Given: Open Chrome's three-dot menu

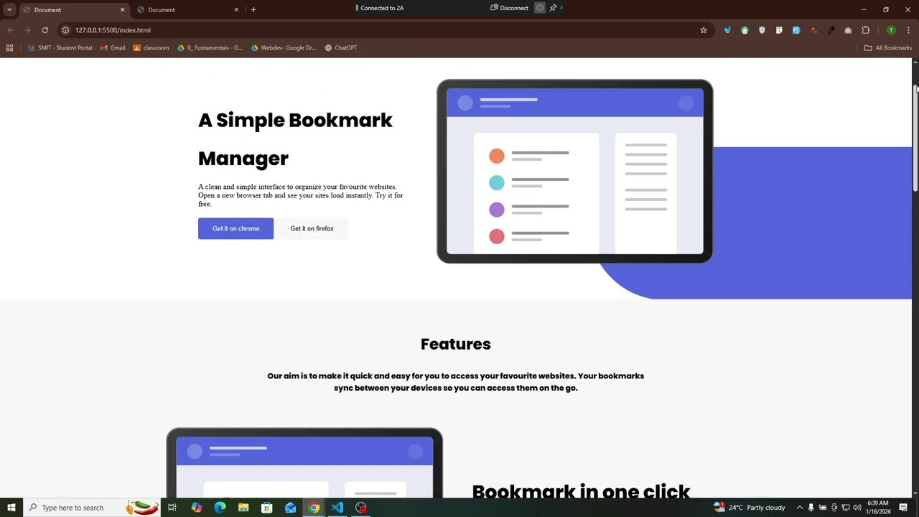Looking at the screenshot, I should (908, 30).
